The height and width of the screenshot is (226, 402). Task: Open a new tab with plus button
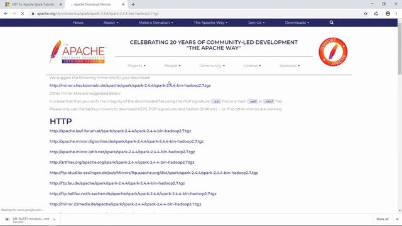coord(133,4)
